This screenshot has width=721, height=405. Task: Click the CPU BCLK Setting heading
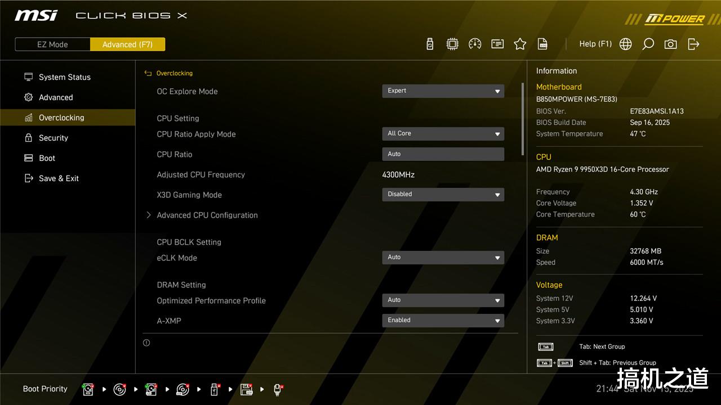coord(189,242)
